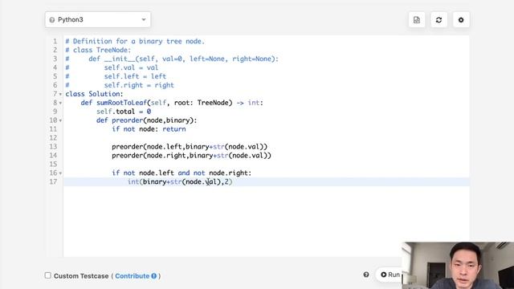Run the code with the Run button
Viewport: 514px width, 289px height.
[390, 275]
